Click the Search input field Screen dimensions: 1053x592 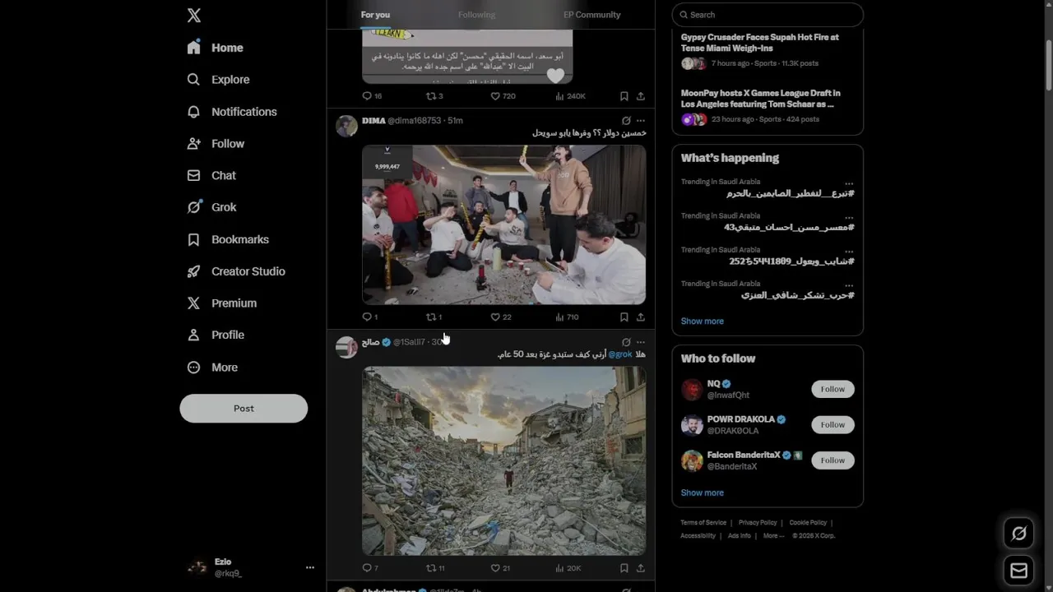pos(768,15)
